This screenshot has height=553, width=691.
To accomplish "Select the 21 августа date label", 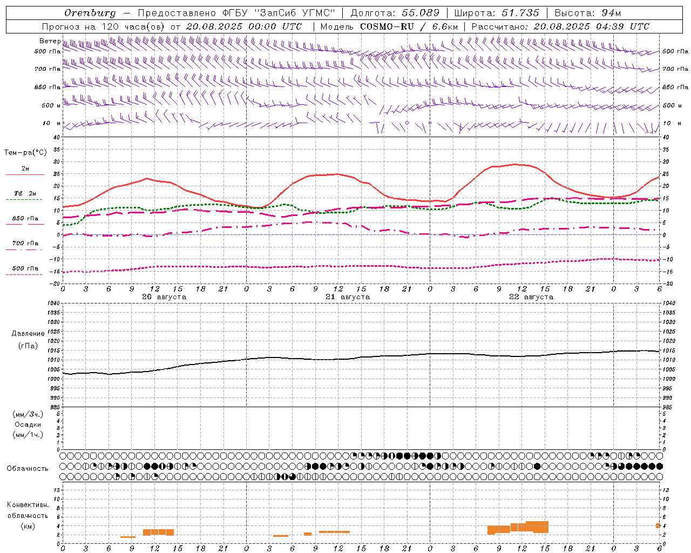I will point(348,297).
